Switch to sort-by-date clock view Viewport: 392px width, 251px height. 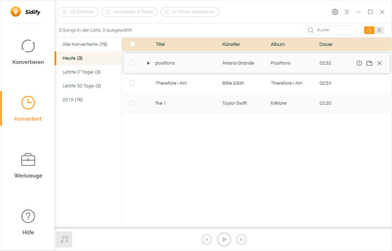point(369,30)
